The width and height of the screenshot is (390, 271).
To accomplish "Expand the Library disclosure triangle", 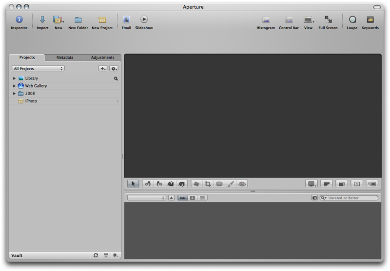I will point(14,78).
